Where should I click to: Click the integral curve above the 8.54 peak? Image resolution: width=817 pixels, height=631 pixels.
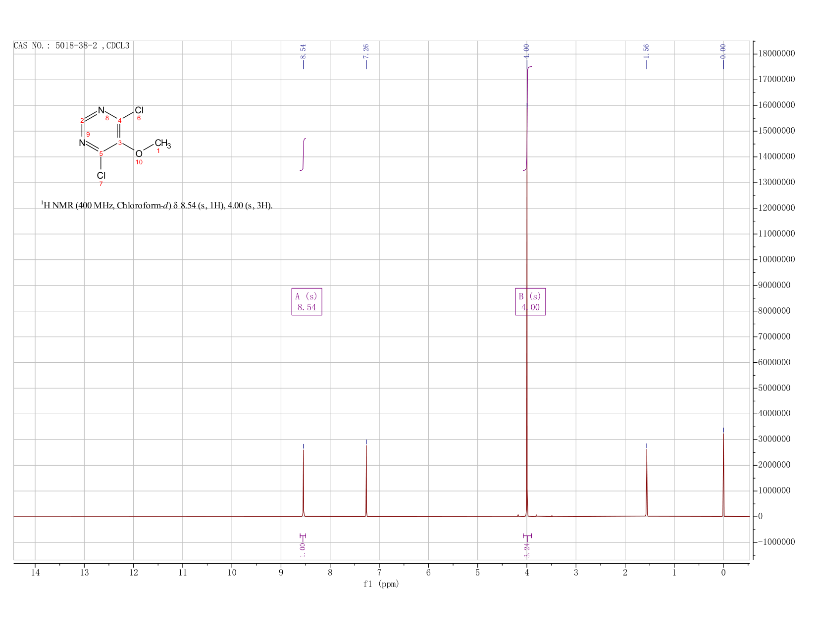click(303, 154)
